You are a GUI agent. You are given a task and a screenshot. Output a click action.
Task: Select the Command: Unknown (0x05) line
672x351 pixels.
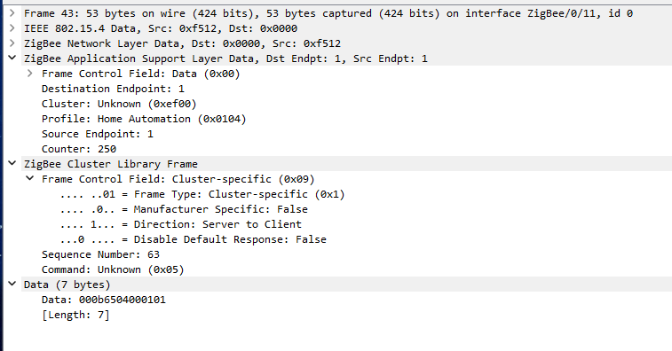click(x=113, y=269)
